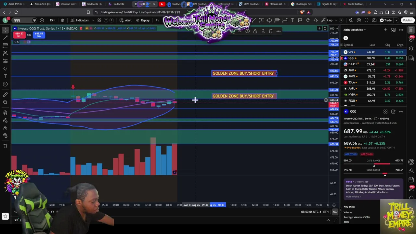
Task: Toggle the lock on the selected drawing
Action: 255,31
